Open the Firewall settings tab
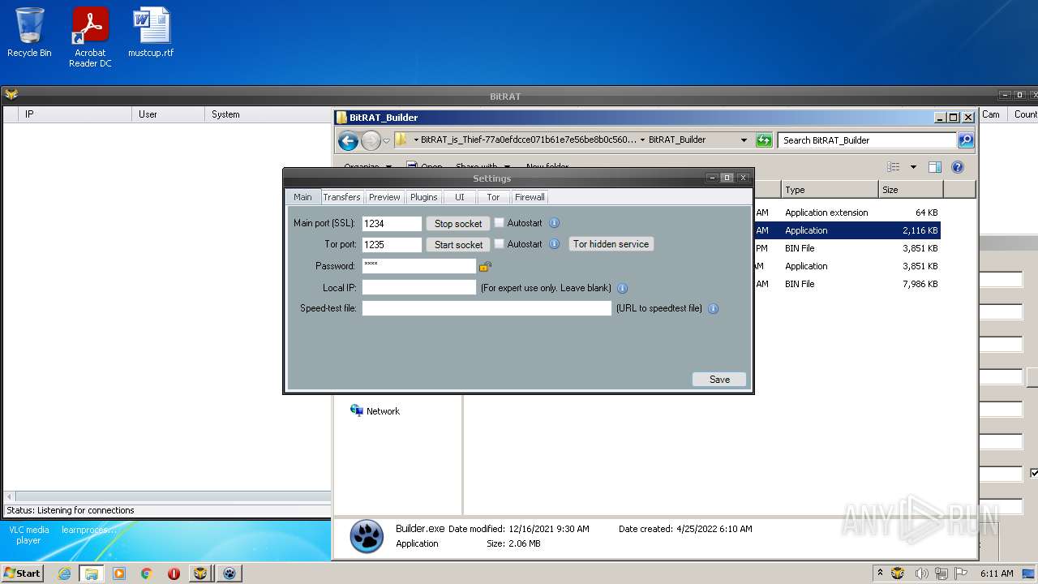The height and width of the screenshot is (584, 1038). [530, 197]
